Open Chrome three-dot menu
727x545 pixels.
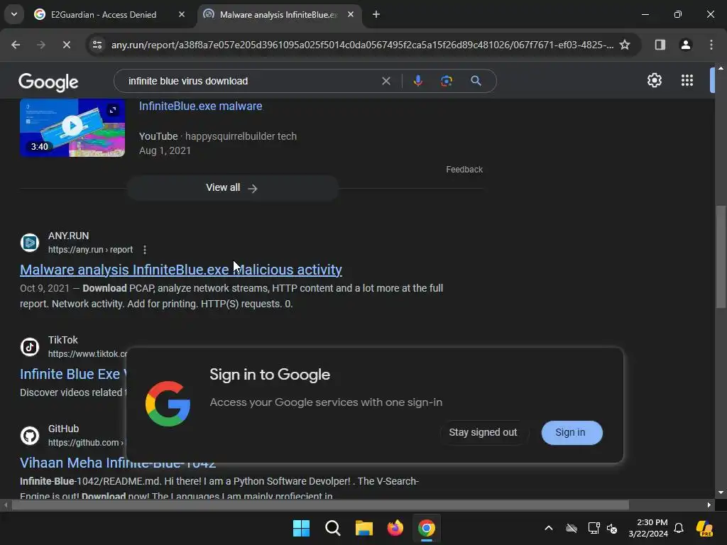(711, 45)
